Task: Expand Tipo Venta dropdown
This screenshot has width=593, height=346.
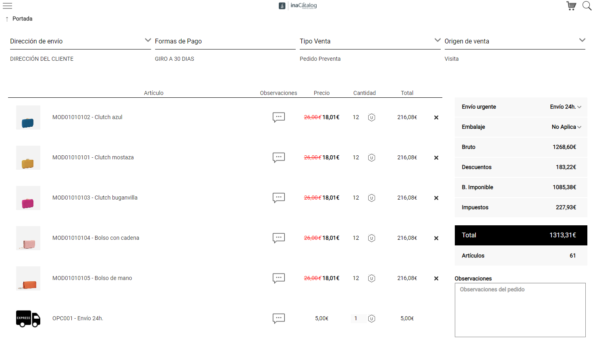Action: pos(437,40)
